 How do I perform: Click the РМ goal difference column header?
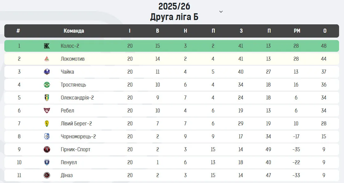(297, 31)
